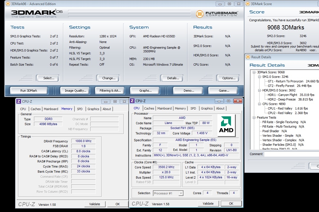Select Pixel Shader N/A item
319x212 pixels.
(275, 131)
